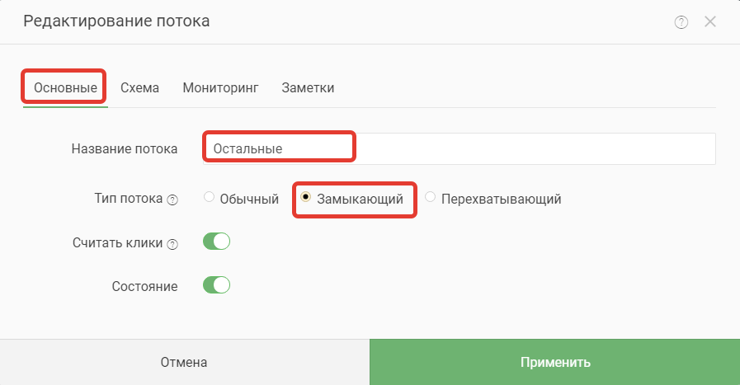Switch to the Основные tab
Screen dimensions: 740x385
point(65,87)
